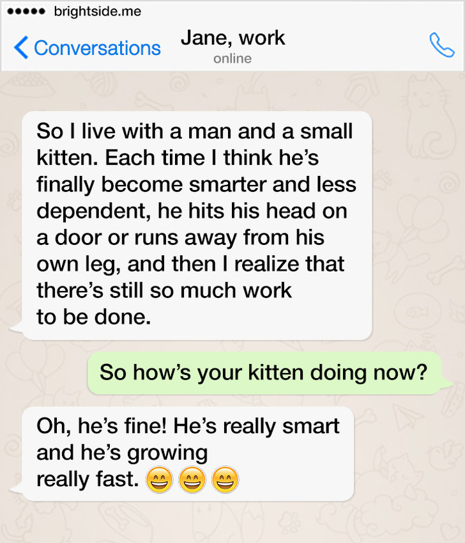This screenshot has height=543, width=465.
Task: Tap the online status label
Action: (232, 59)
